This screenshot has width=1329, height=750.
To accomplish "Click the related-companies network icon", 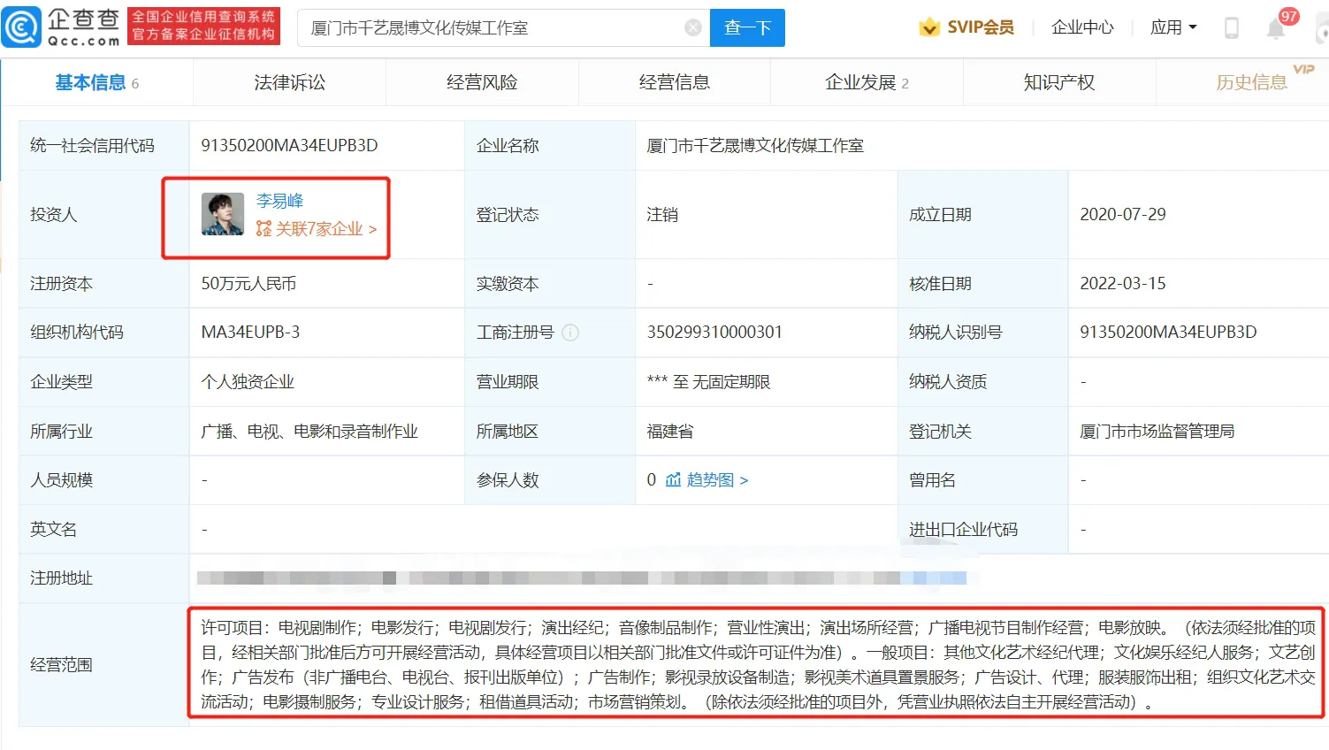I will [x=264, y=229].
